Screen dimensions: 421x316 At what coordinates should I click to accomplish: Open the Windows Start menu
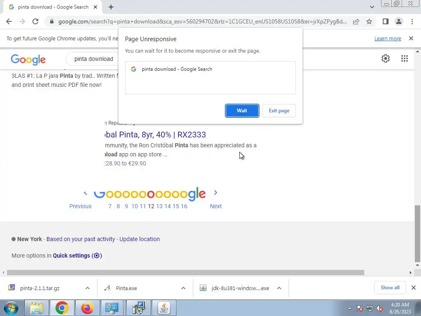(11, 308)
